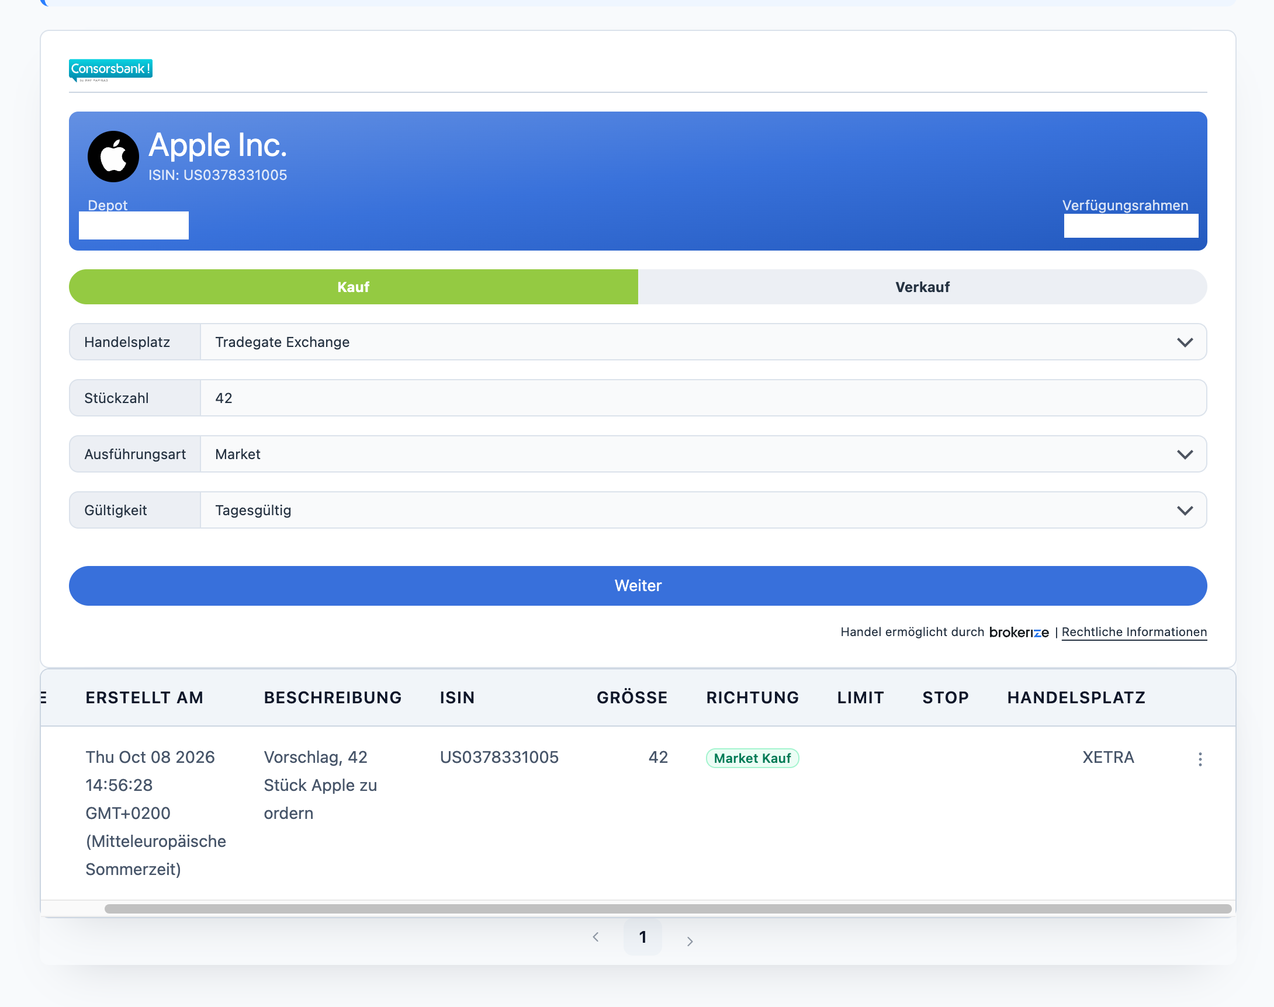Open Rechtliche Informationen link

(x=1134, y=632)
